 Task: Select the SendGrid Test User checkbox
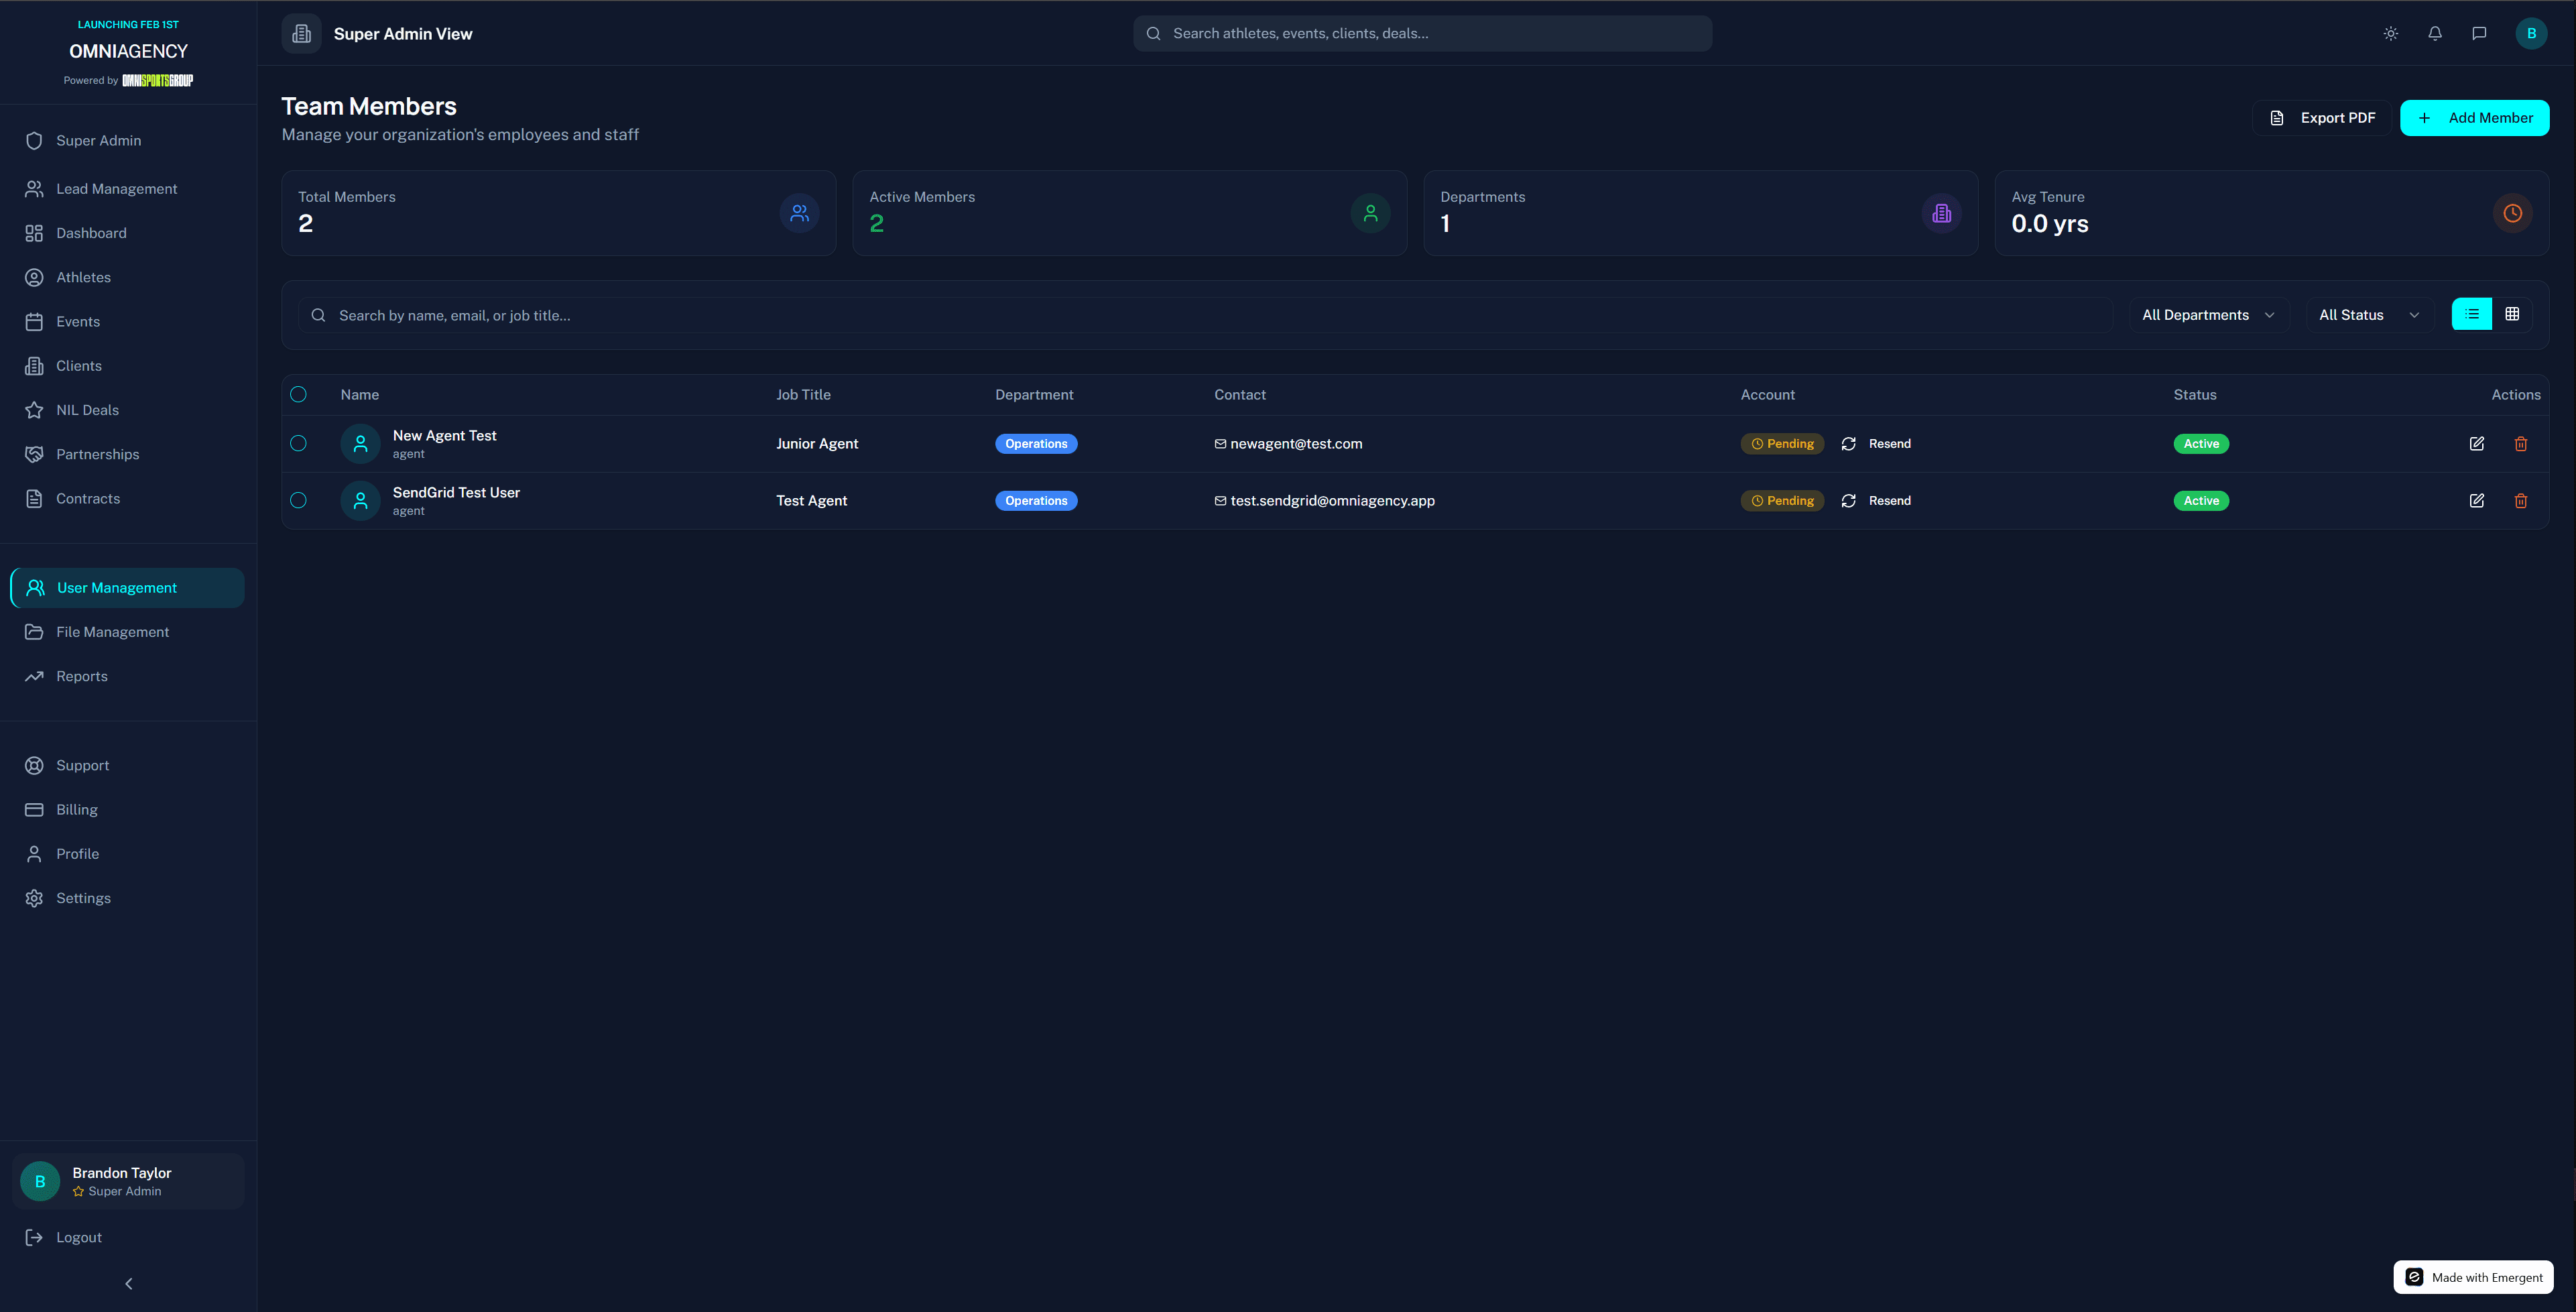pyautogui.click(x=298, y=501)
